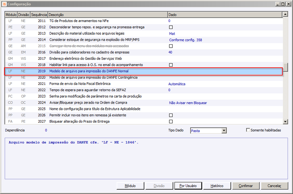
Task: Check Bloquear alteração do Prazo de Entrega box
Action: click(171, 122)
